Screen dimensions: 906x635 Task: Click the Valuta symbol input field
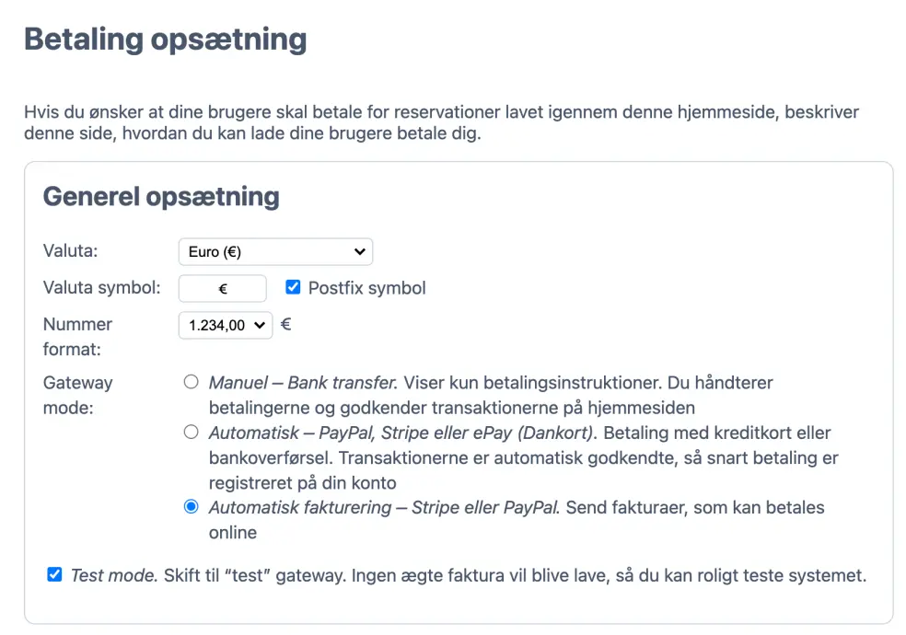pyautogui.click(x=222, y=287)
